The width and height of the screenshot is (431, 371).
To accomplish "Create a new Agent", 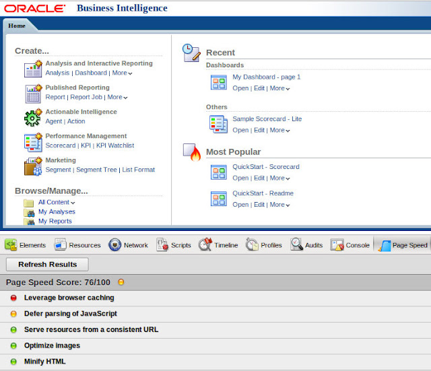I will (x=54, y=121).
